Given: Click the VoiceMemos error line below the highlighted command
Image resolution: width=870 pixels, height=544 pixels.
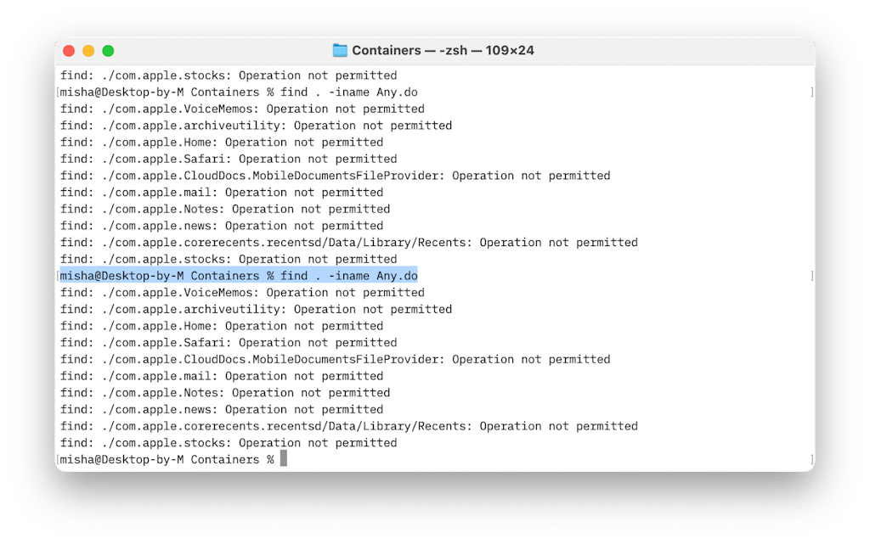Looking at the screenshot, I should (x=242, y=293).
